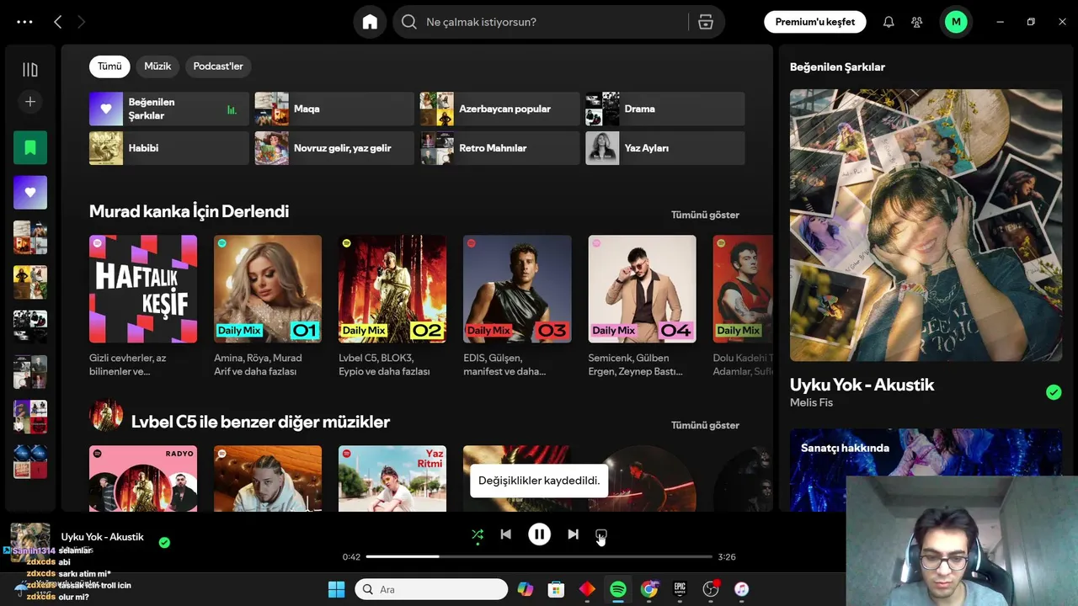Go forward with the right arrow
Viewport: 1078px width, 606px height.
click(x=81, y=22)
